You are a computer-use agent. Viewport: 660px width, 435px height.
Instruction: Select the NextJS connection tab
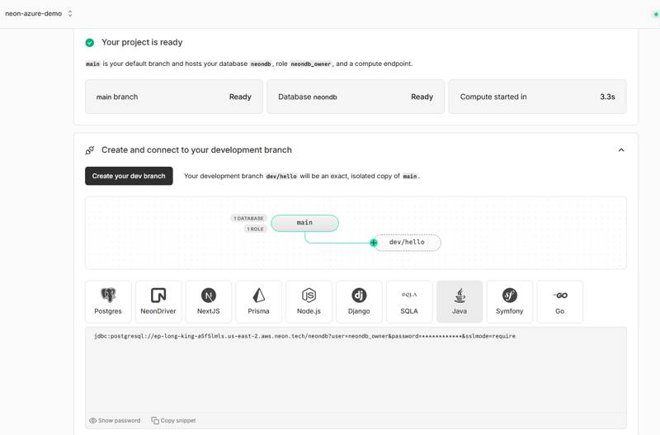pyautogui.click(x=209, y=302)
